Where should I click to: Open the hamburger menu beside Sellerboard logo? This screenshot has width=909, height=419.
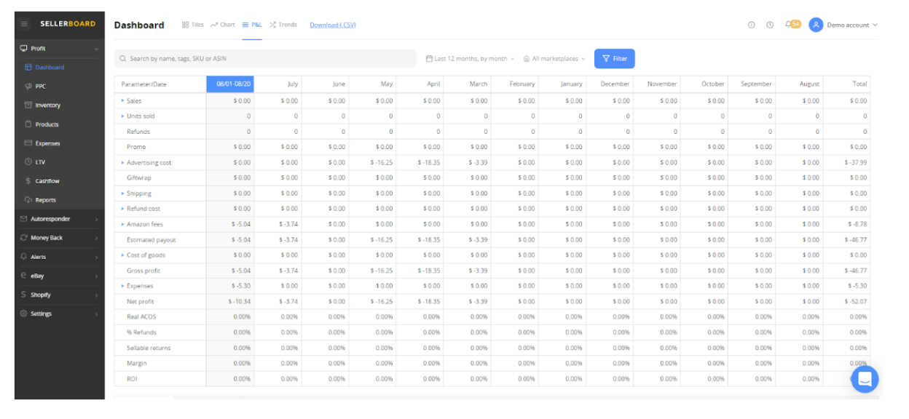point(24,24)
